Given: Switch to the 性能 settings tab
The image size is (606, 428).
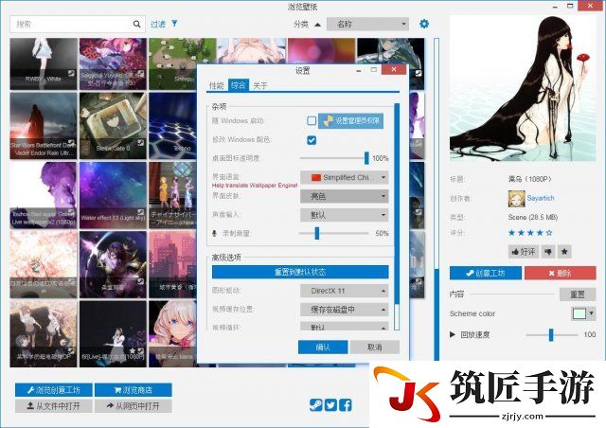Looking at the screenshot, I should [217, 85].
